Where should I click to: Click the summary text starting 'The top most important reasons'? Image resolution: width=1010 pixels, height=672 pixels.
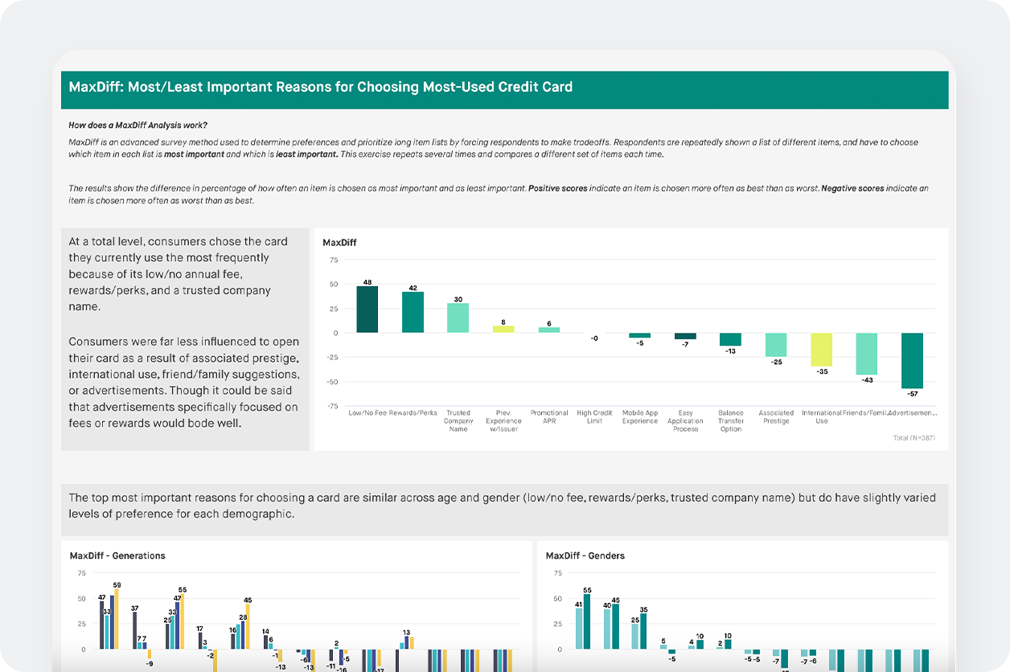coord(502,506)
